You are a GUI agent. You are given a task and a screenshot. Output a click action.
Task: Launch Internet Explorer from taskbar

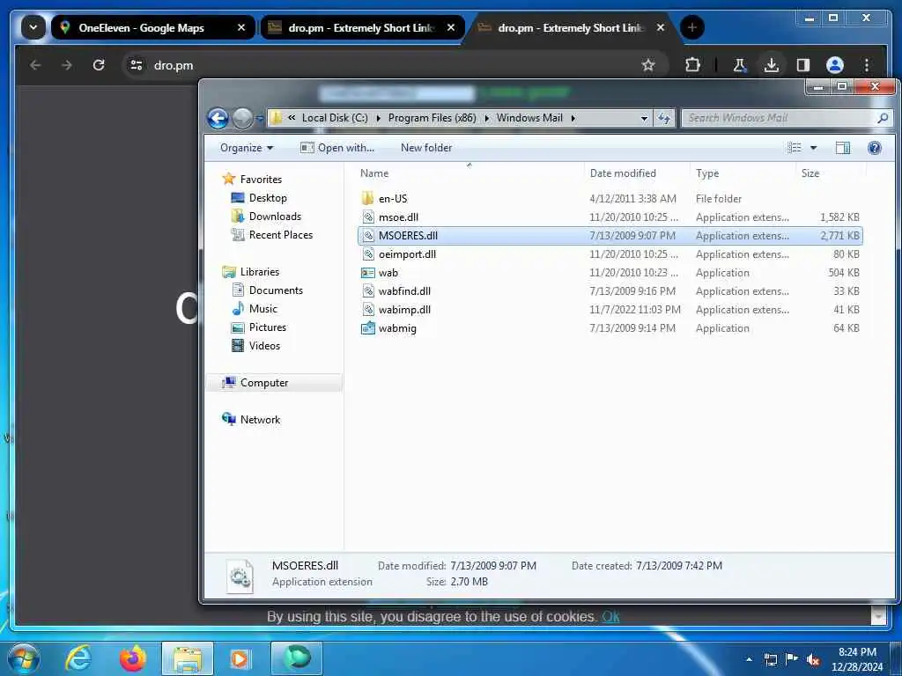(x=78, y=658)
